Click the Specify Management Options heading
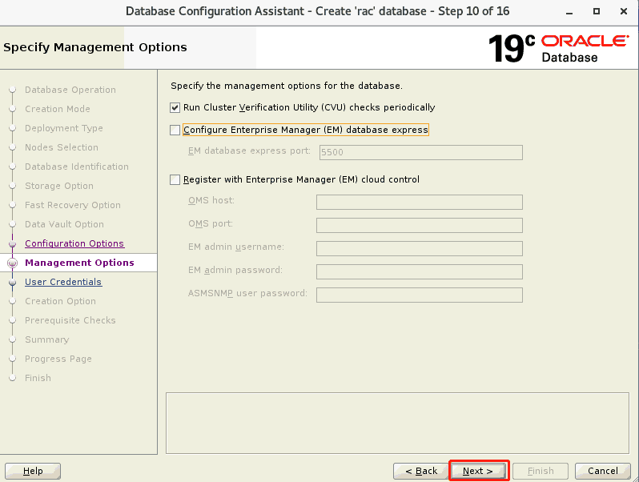Viewport: 639px width, 482px height. click(95, 47)
